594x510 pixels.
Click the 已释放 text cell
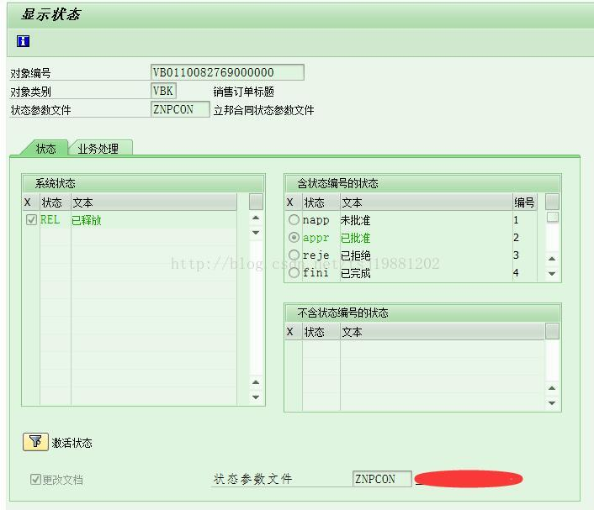coord(87,220)
